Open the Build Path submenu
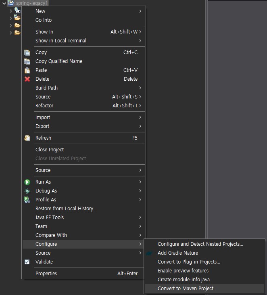Image resolution: width=267 pixels, height=295 pixels. click(x=46, y=88)
